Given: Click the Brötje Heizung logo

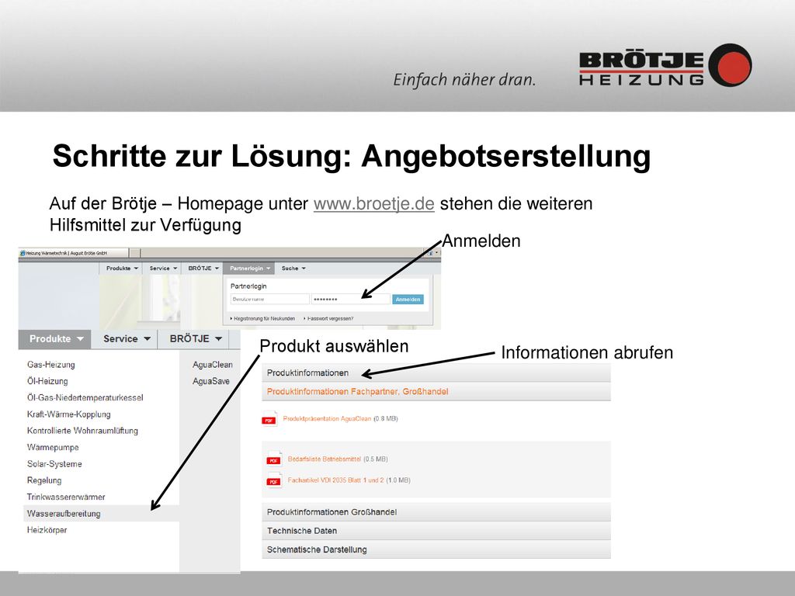Looking at the screenshot, I should pos(665,67).
